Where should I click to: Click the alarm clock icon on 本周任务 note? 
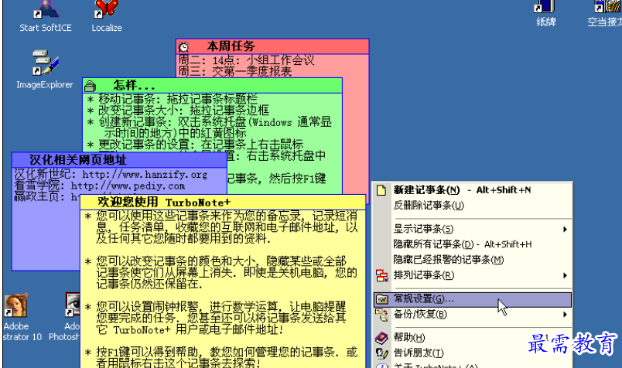(183, 47)
